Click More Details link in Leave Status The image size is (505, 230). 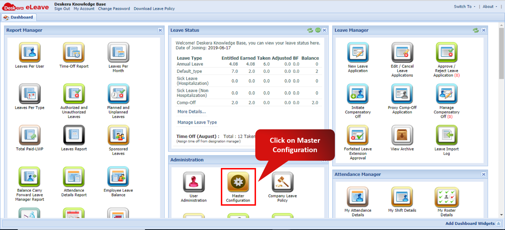coord(192,112)
